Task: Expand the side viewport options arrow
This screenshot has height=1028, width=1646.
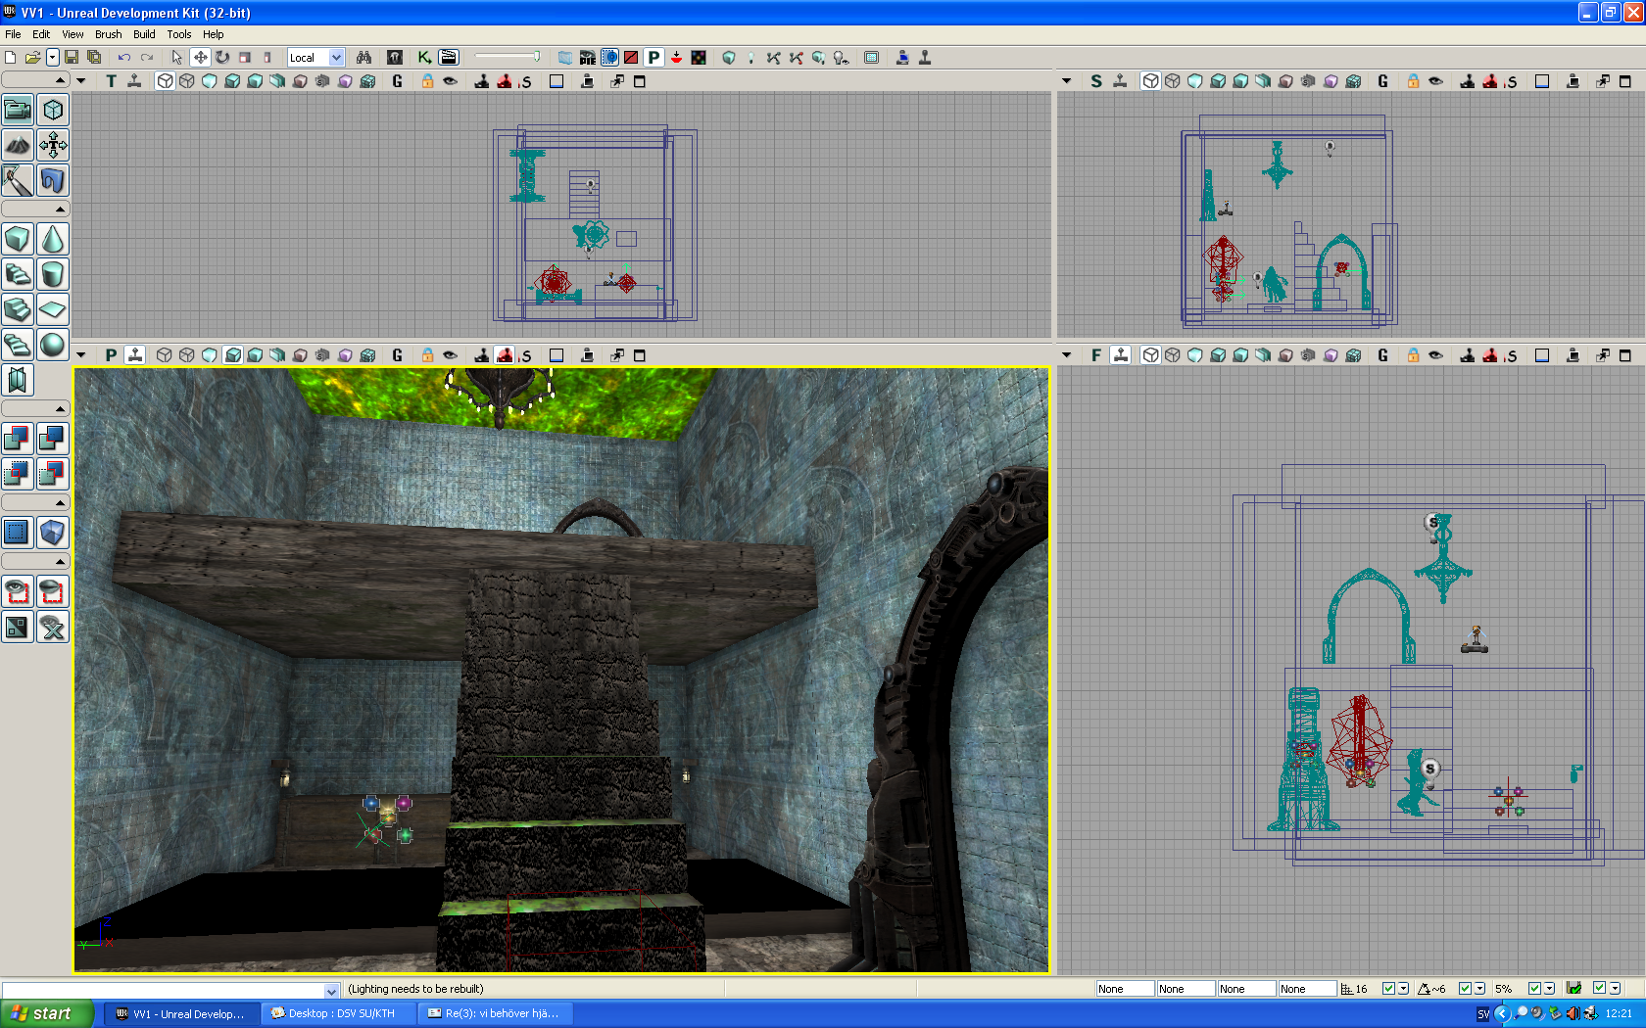Action: point(1067,81)
